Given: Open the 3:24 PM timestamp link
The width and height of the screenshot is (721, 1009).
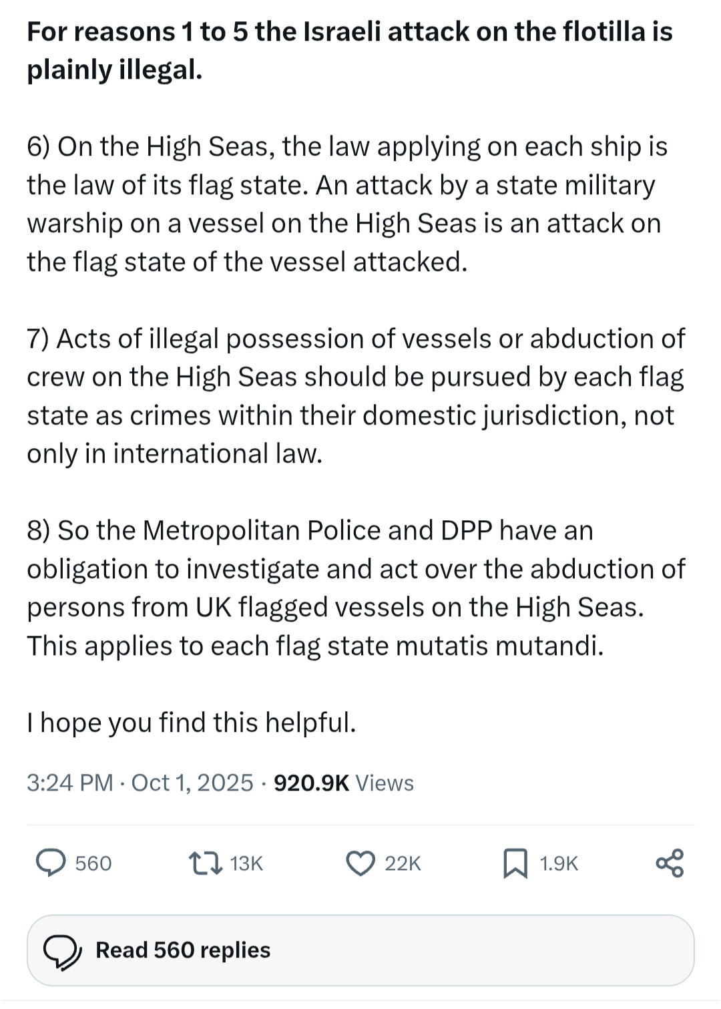Looking at the screenshot, I should (x=69, y=783).
